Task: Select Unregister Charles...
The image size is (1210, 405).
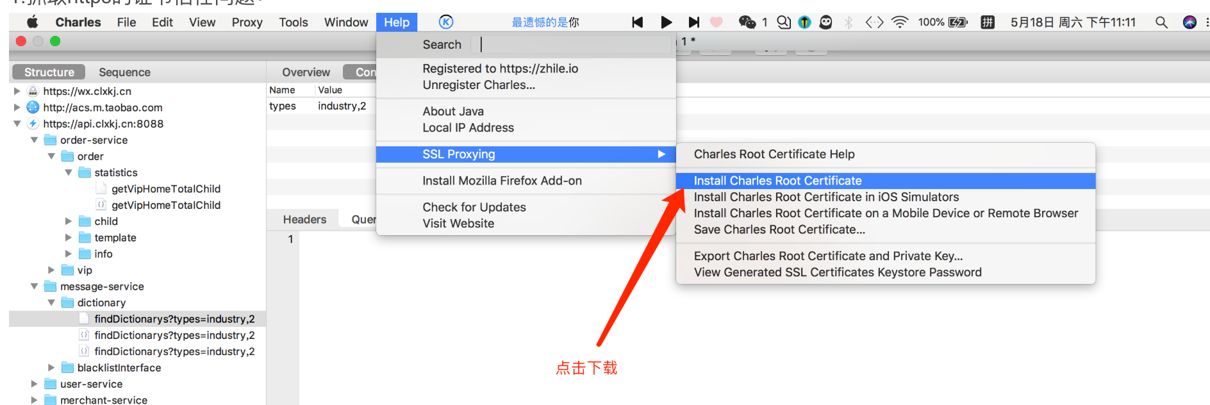Action: (526, 85)
